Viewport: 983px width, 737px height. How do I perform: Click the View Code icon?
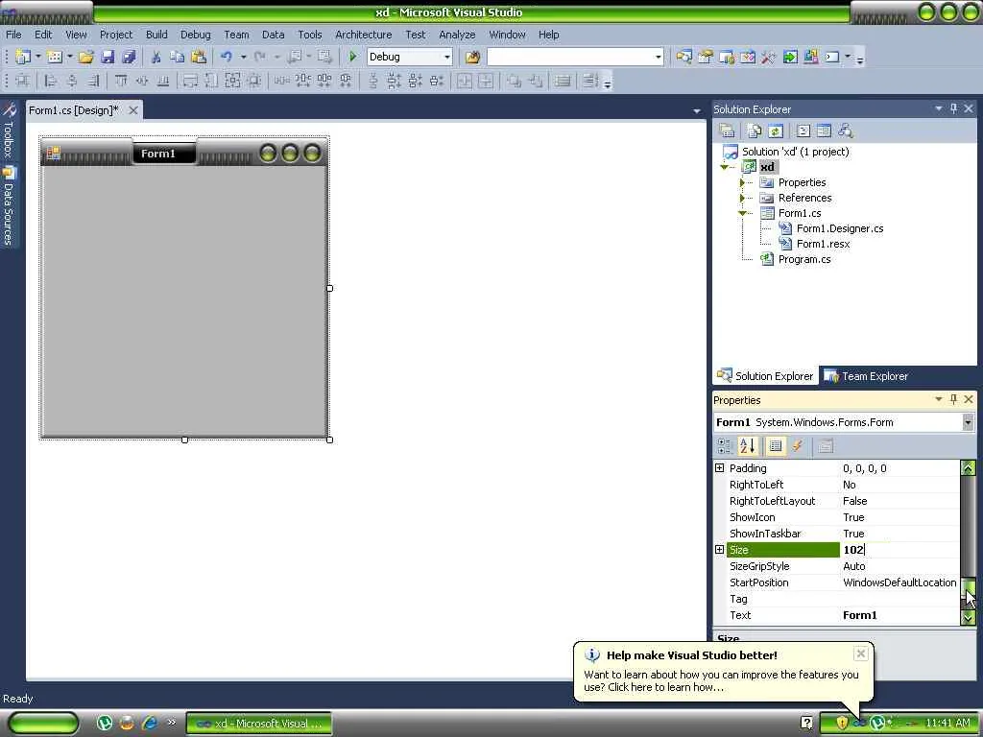click(803, 131)
